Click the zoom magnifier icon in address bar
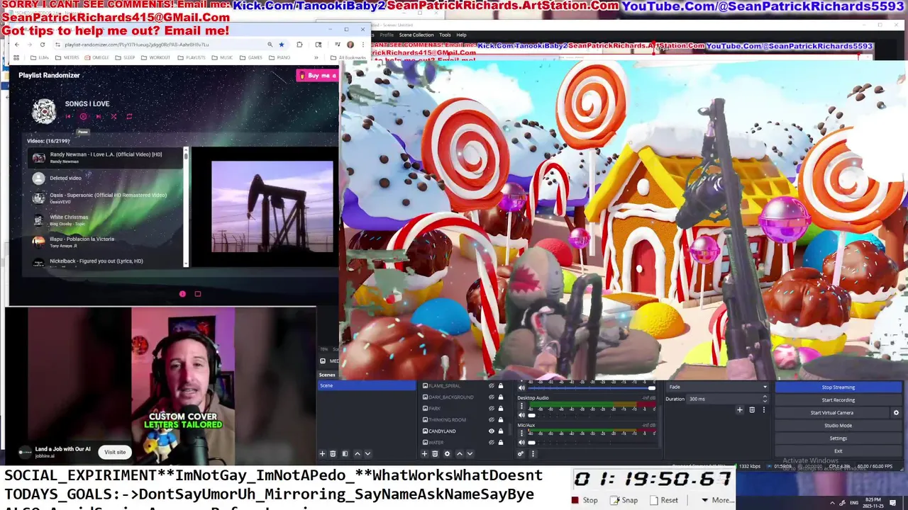The width and height of the screenshot is (908, 510). [270, 45]
